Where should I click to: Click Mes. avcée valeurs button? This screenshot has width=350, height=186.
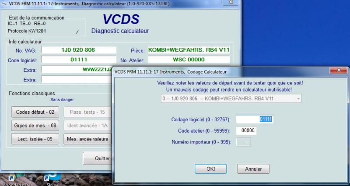[87, 139]
